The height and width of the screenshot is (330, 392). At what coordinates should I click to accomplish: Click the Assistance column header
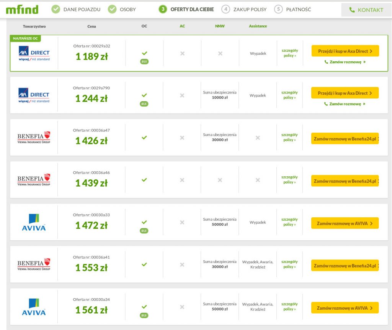pyautogui.click(x=258, y=26)
